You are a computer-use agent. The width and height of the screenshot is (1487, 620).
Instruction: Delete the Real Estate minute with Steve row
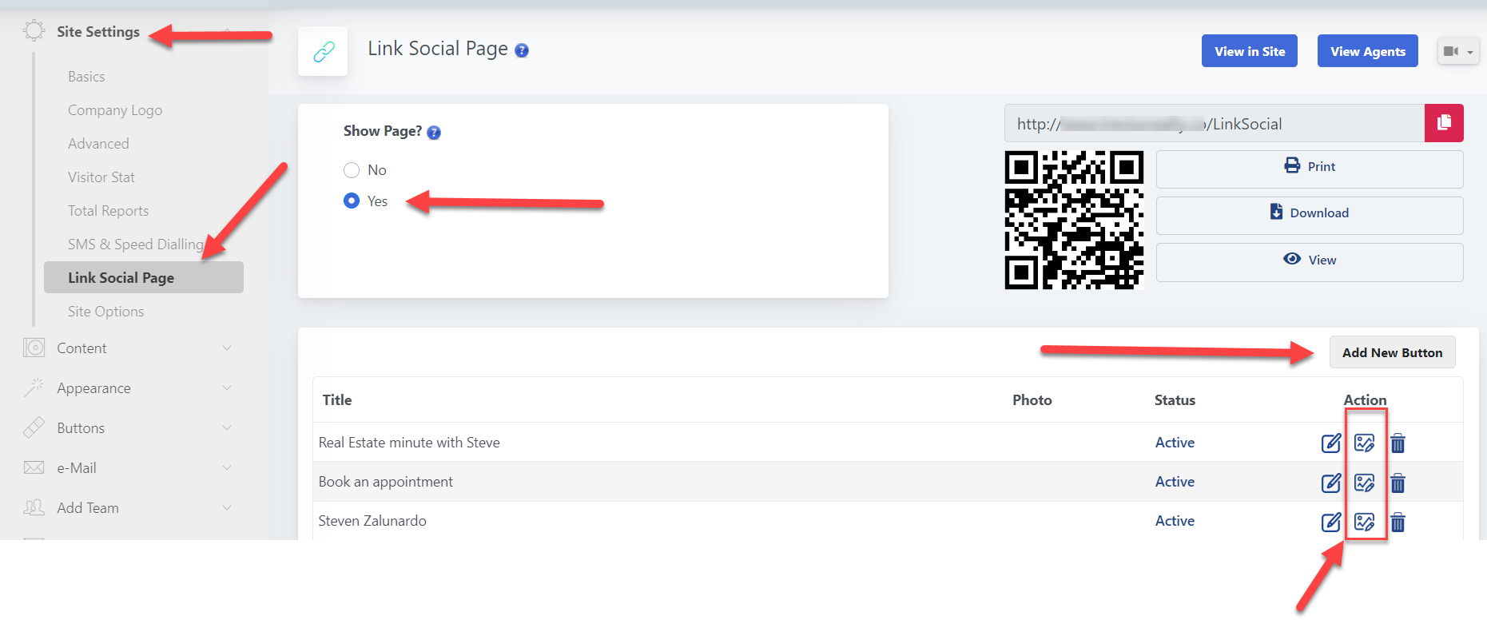tap(1398, 443)
